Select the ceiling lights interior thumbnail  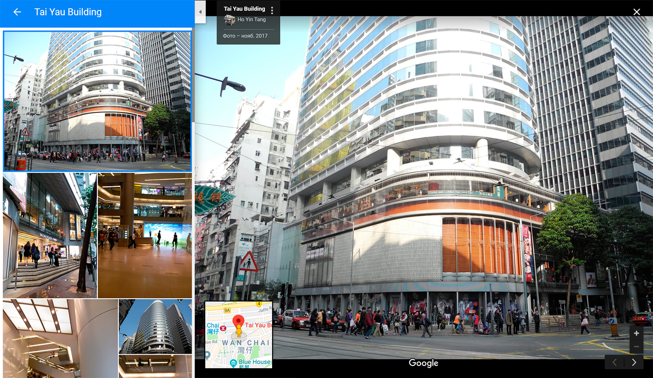(60, 338)
